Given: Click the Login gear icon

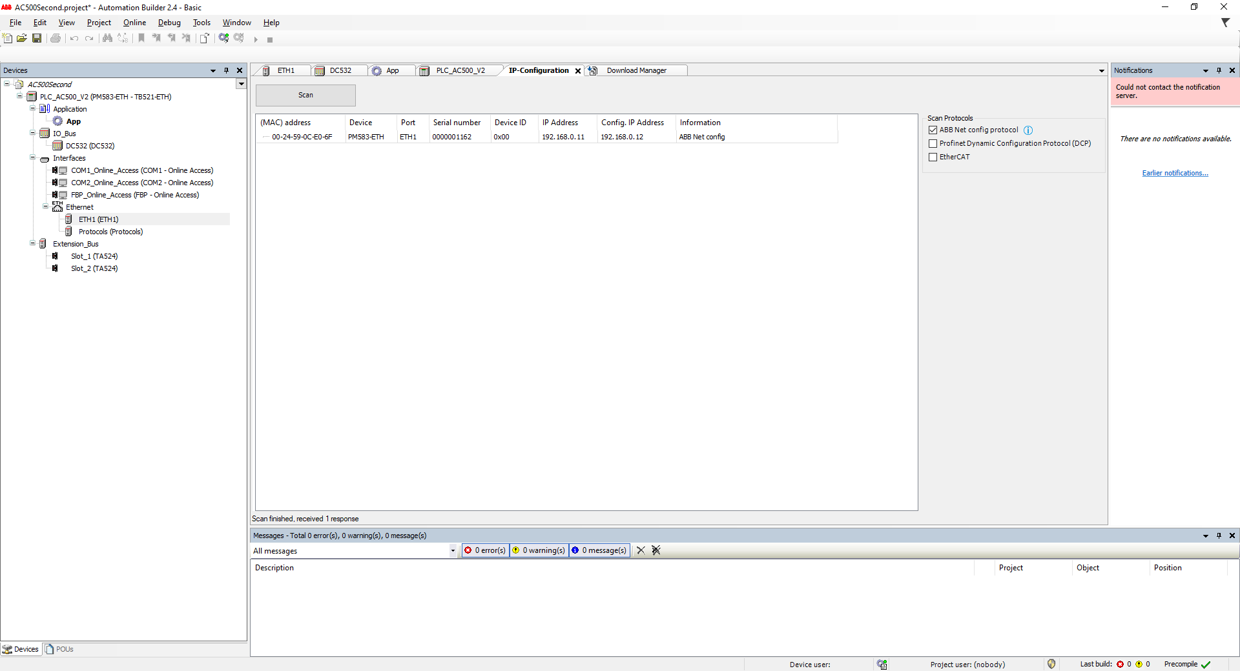Looking at the screenshot, I should (x=223, y=39).
